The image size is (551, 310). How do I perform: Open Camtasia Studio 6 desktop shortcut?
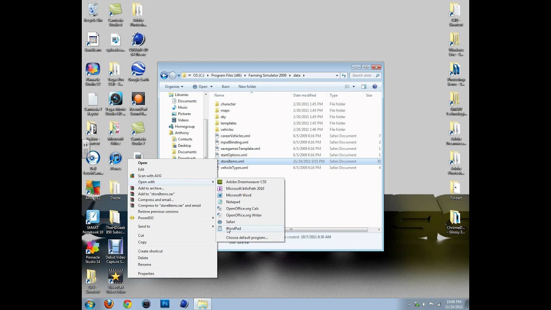(x=115, y=15)
